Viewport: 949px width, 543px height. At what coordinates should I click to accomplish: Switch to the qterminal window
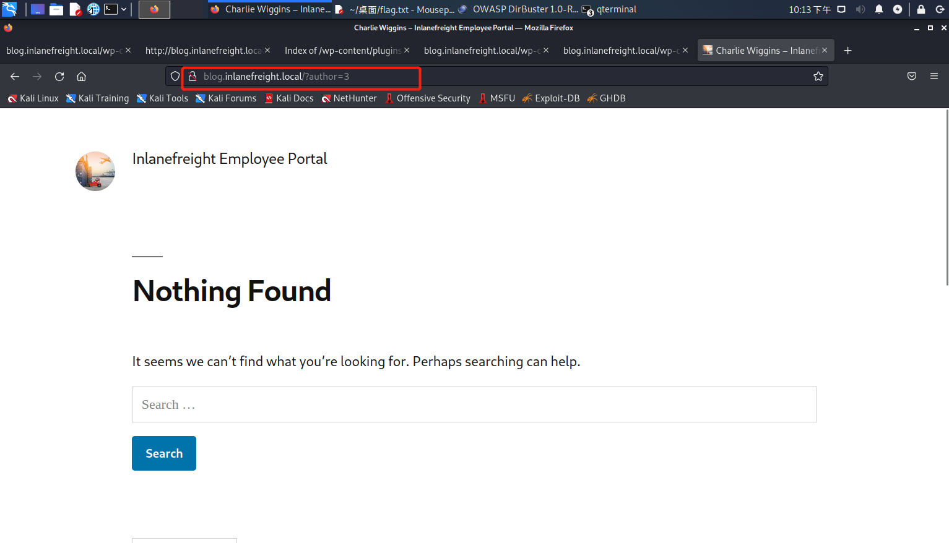pyautogui.click(x=610, y=9)
